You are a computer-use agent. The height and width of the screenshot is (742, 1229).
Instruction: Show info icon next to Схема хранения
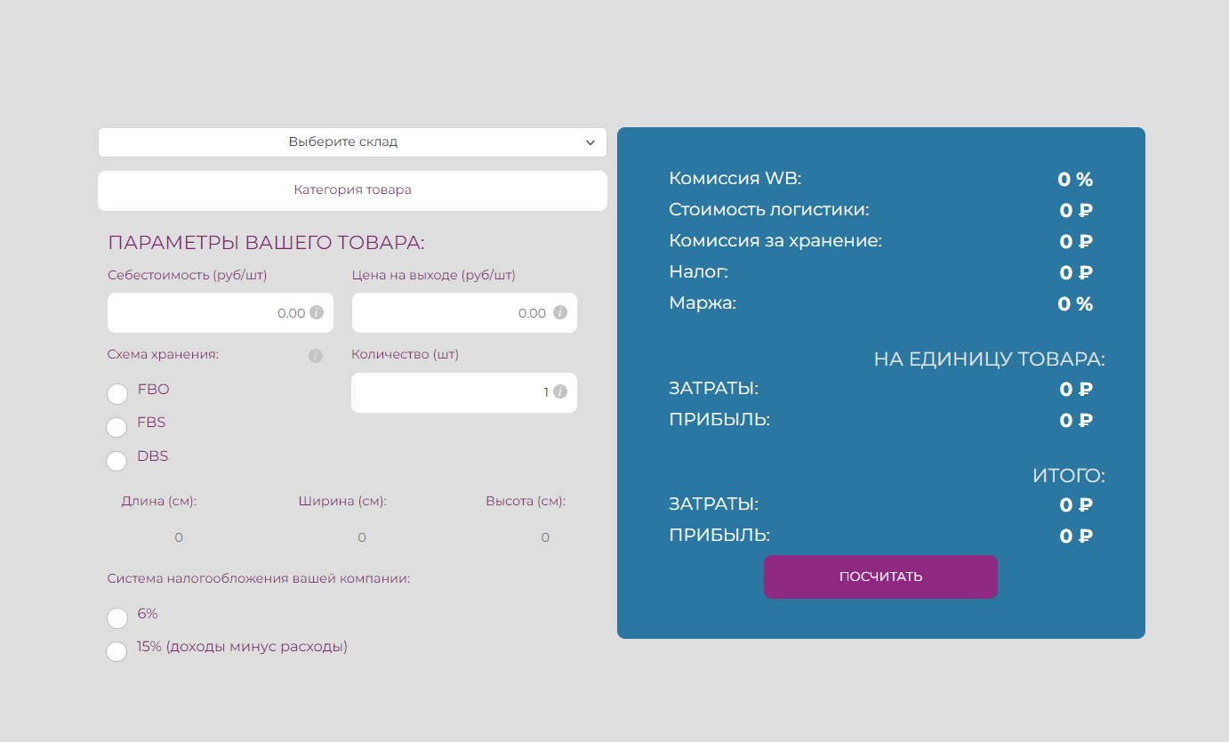point(315,356)
